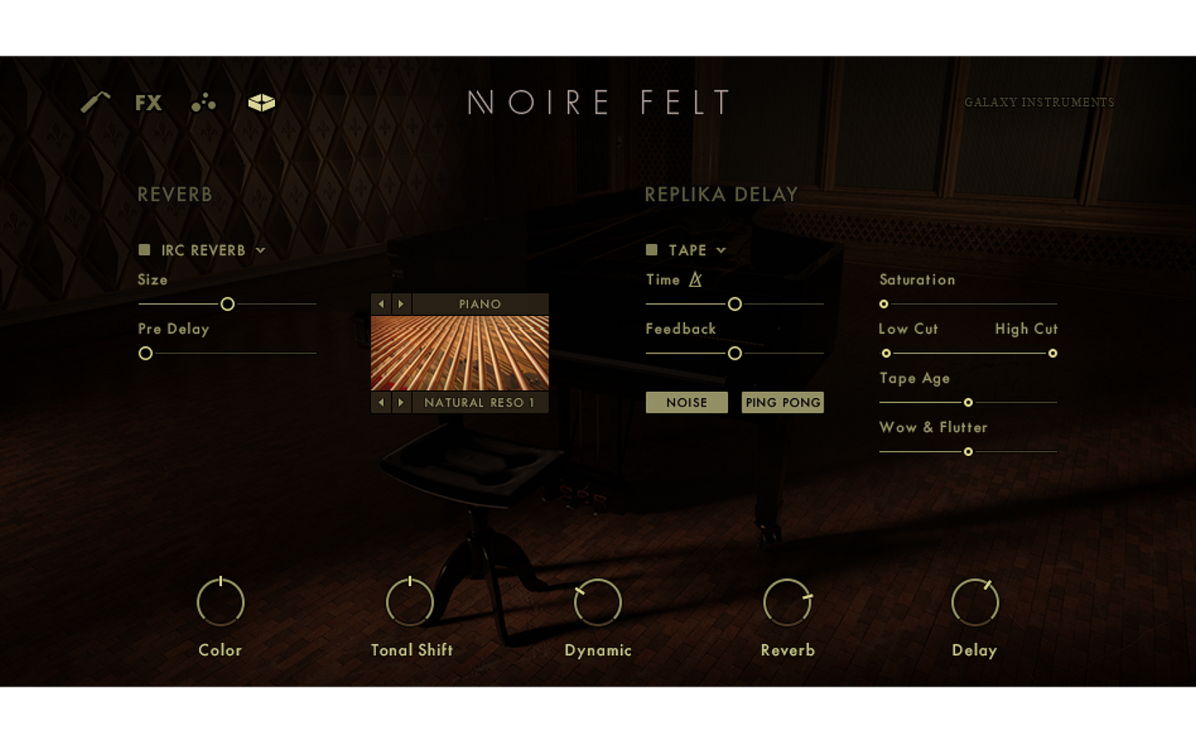
Task: Switch to the FX page
Action: point(149,103)
